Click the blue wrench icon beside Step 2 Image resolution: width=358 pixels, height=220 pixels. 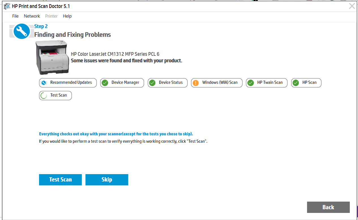tap(21, 31)
